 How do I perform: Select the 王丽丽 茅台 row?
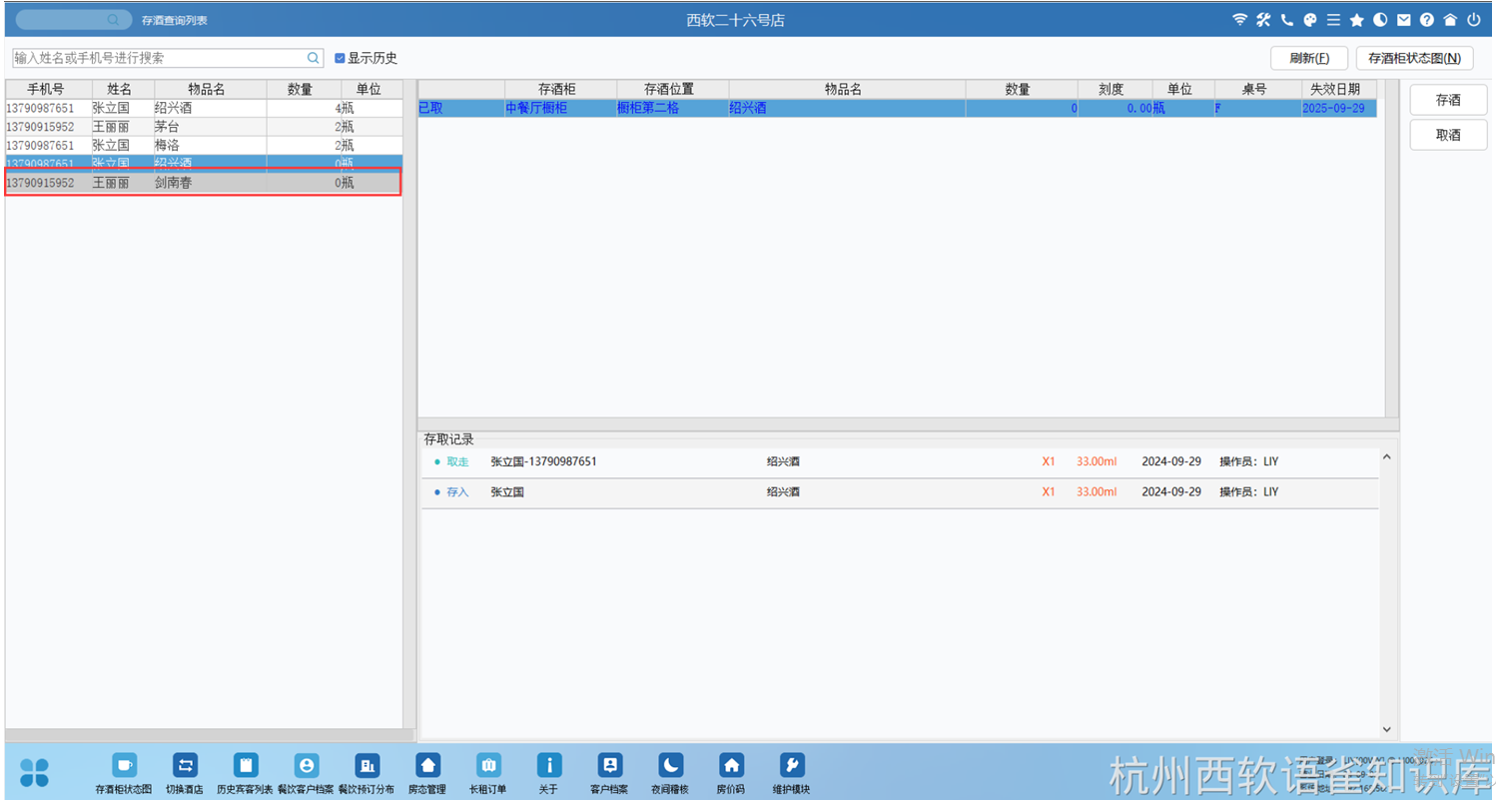tap(203, 127)
